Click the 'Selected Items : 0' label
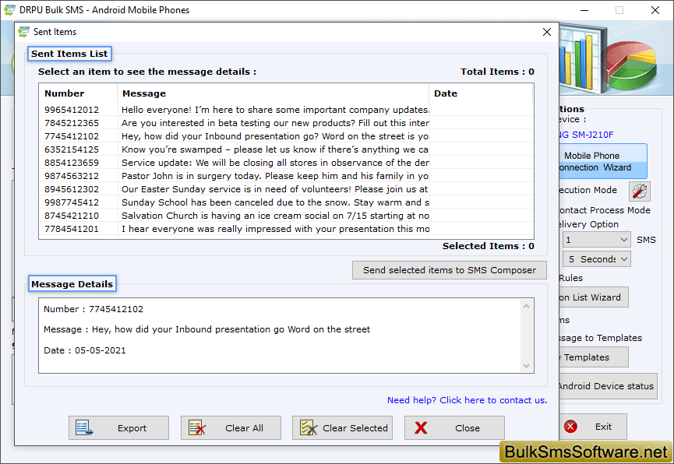This screenshot has width=674, height=464. pos(489,246)
